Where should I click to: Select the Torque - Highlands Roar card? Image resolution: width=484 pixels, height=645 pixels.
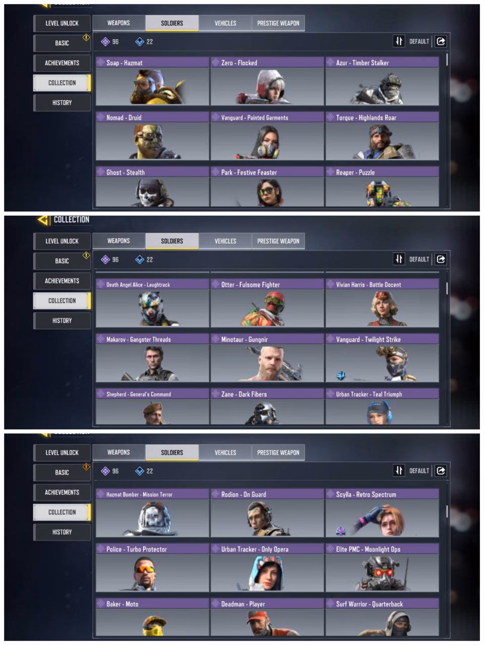pyautogui.click(x=382, y=136)
